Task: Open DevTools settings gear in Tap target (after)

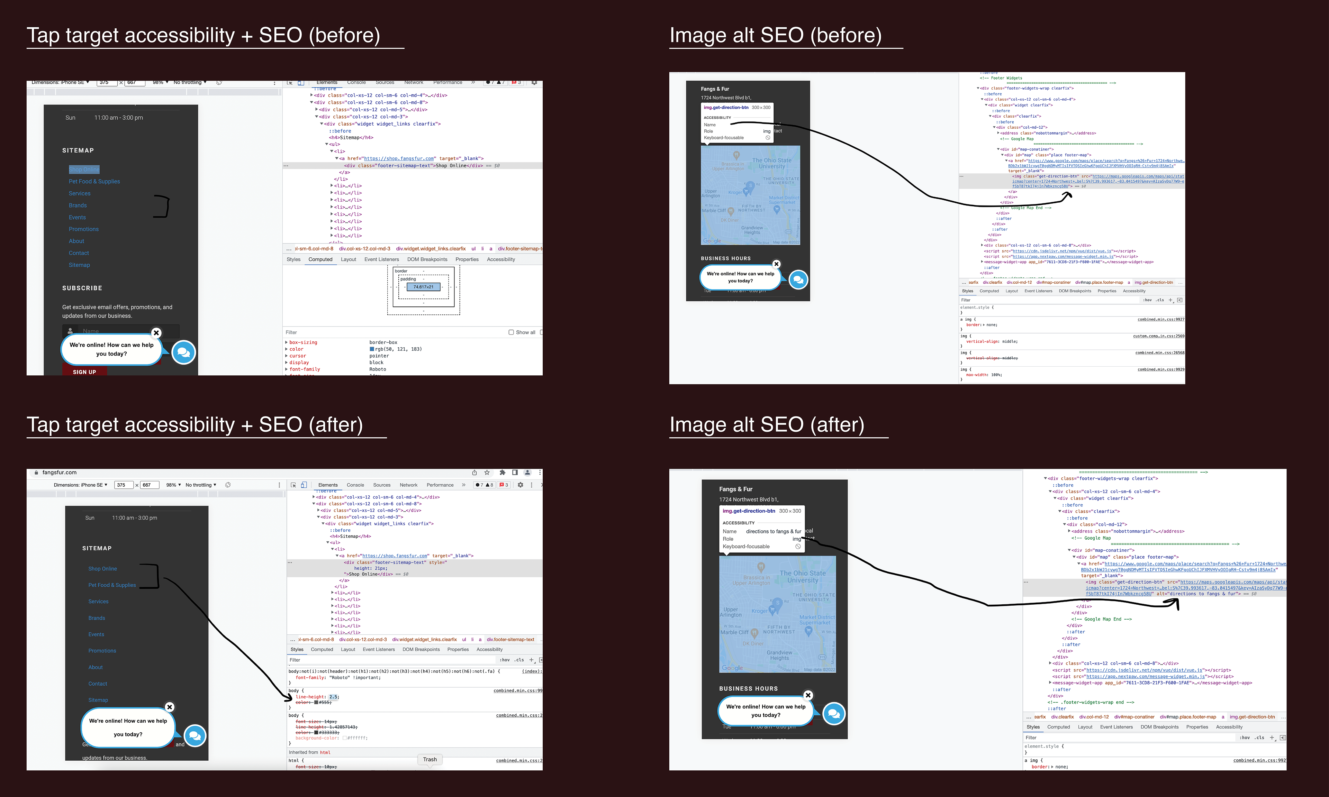Action: pyautogui.click(x=520, y=485)
